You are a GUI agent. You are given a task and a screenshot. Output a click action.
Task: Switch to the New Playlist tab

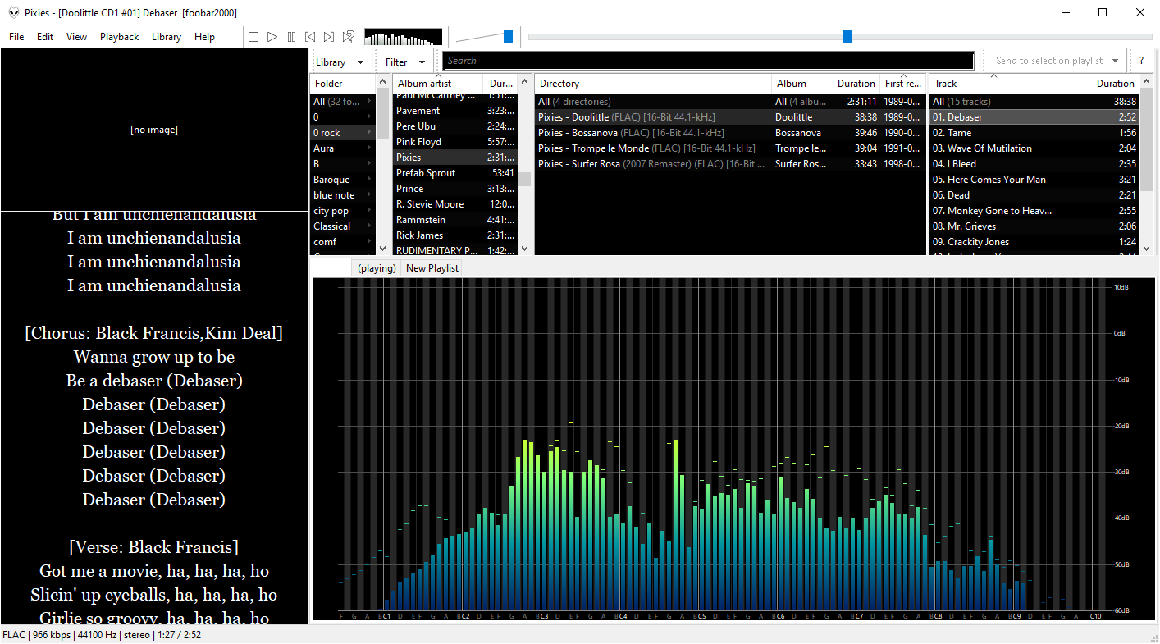432,268
